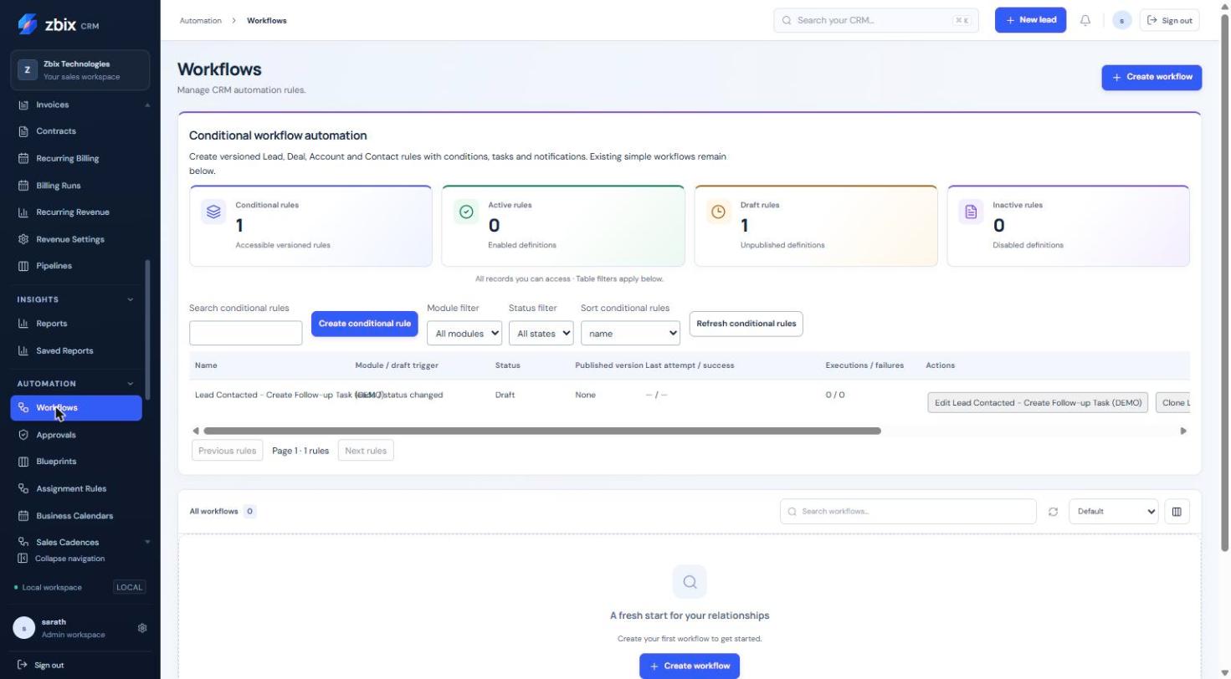Click Refresh conditional rules
The height and width of the screenshot is (679, 1231).
coord(746,324)
